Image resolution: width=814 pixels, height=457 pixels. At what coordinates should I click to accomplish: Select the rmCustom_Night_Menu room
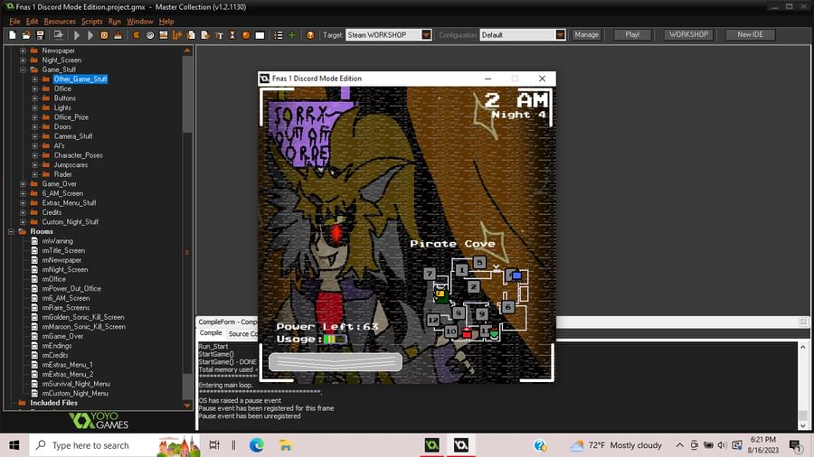pos(75,393)
